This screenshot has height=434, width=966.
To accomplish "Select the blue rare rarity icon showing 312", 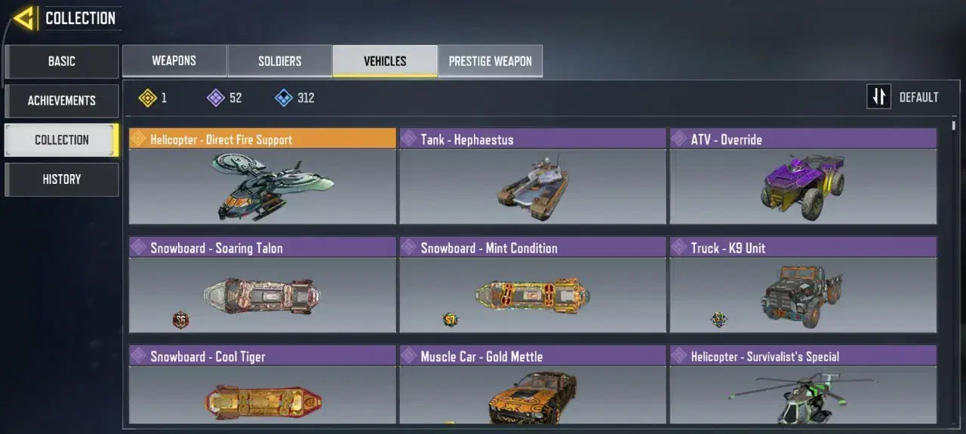I will pyautogui.click(x=284, y=98).
